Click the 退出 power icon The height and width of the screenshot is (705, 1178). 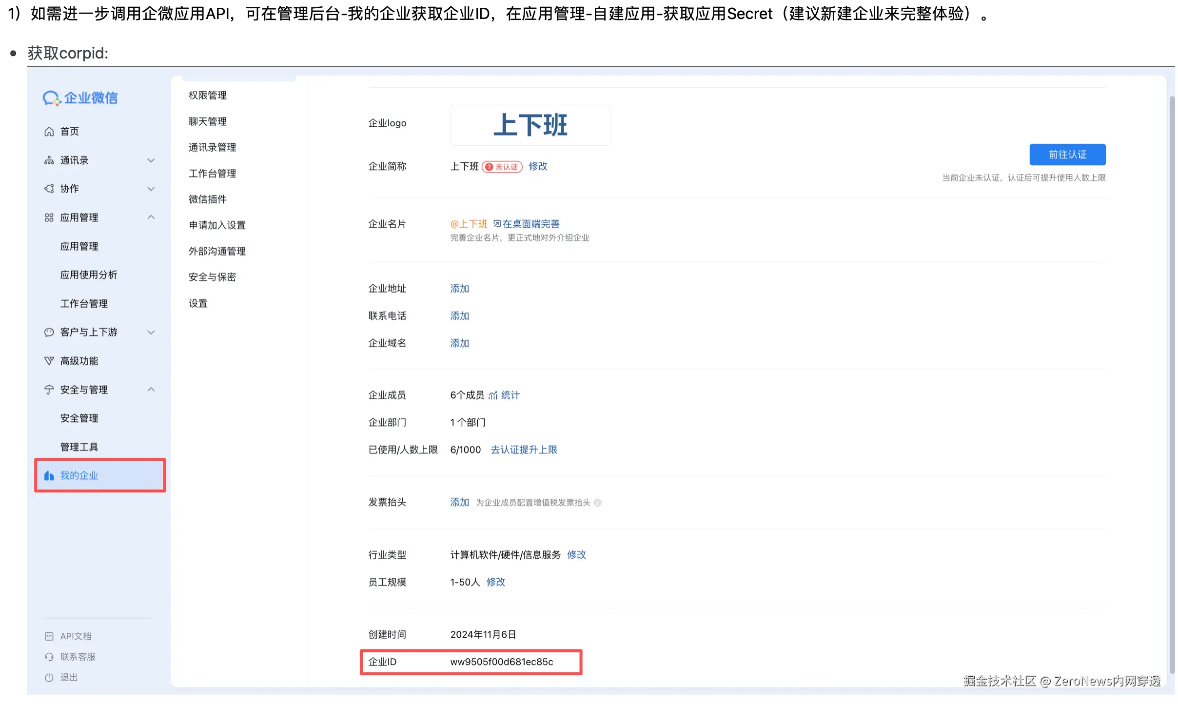(x=49, y=677)
